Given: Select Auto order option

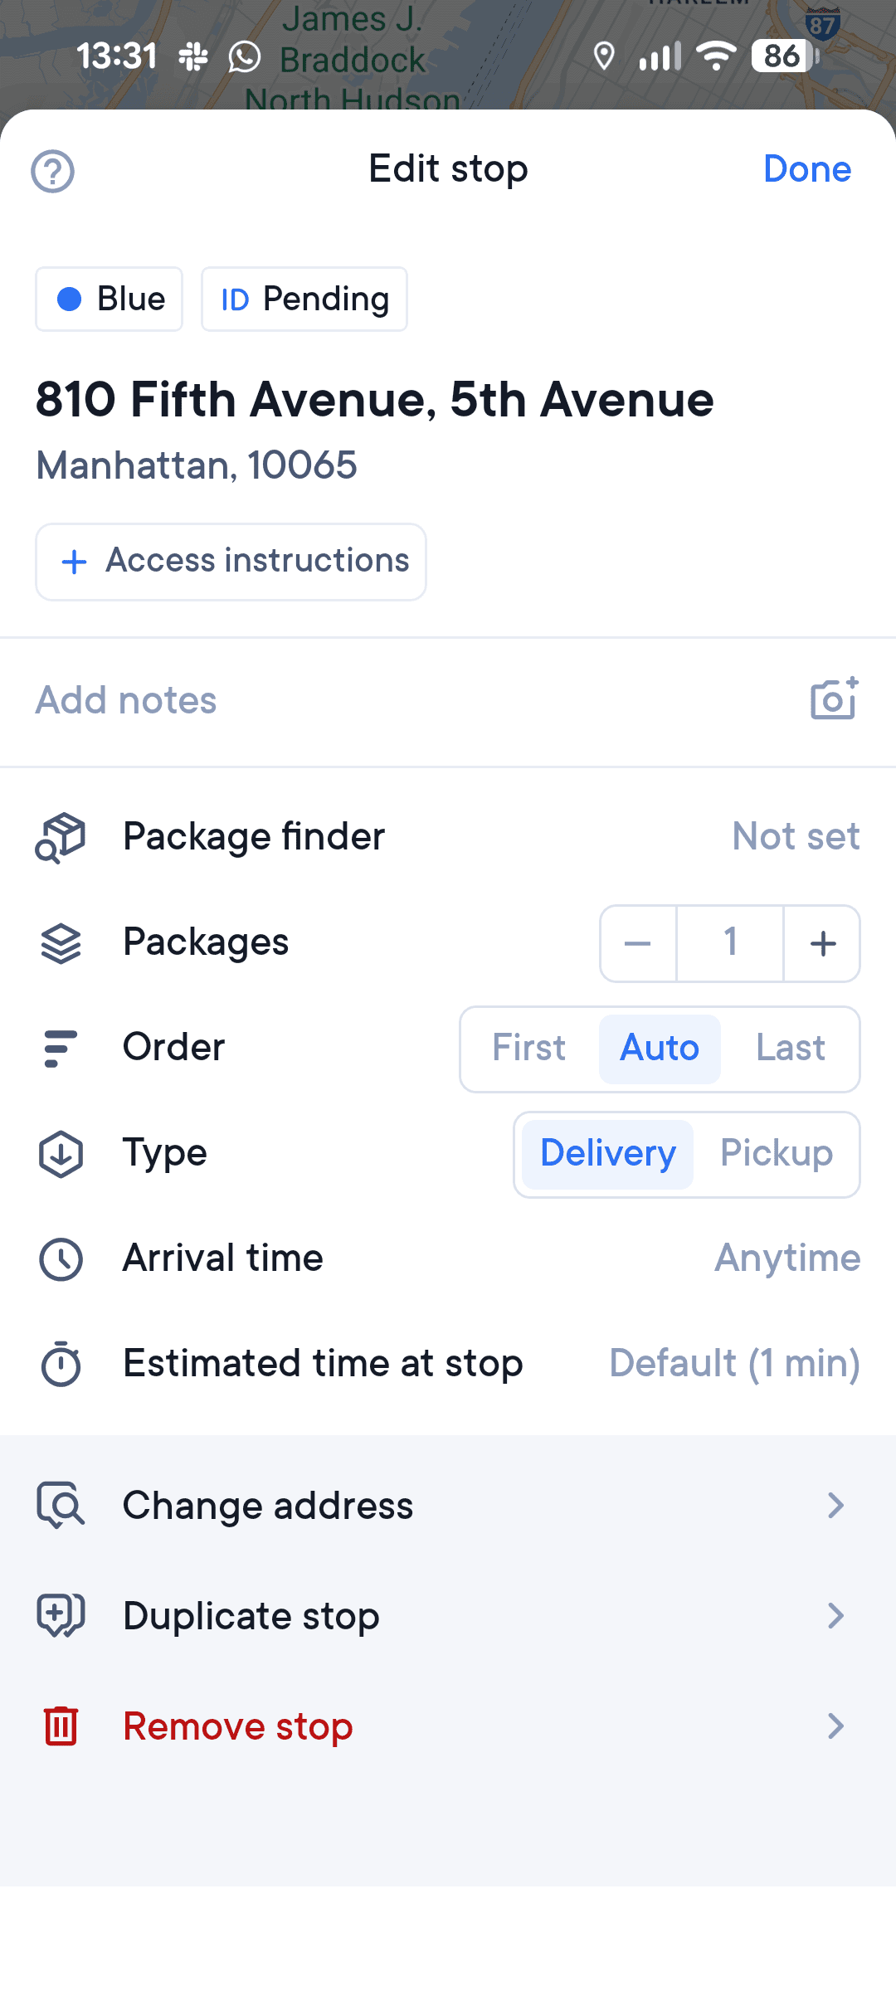Looking at the screenshot, I should (x=660, y=1049).
